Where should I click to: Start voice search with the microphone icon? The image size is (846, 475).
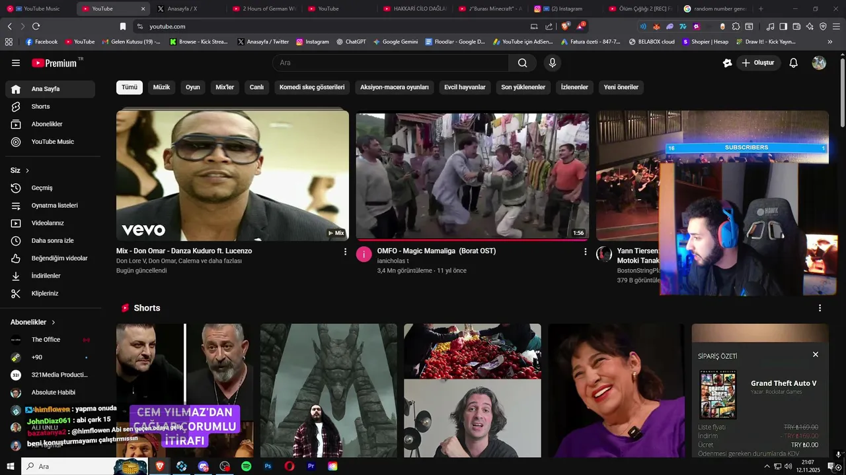(x=553, y=63)
